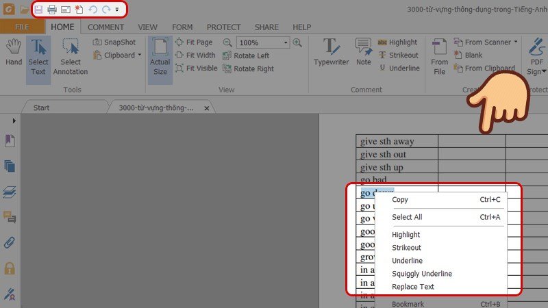Expand the navigation panel arrow
Viewport: 548px width, 308px height.
[x=14, y=121]
